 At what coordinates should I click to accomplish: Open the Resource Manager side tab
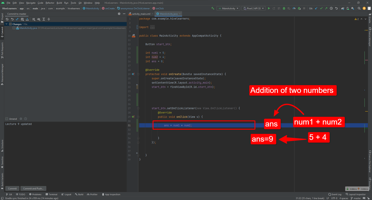click(2, 74)
